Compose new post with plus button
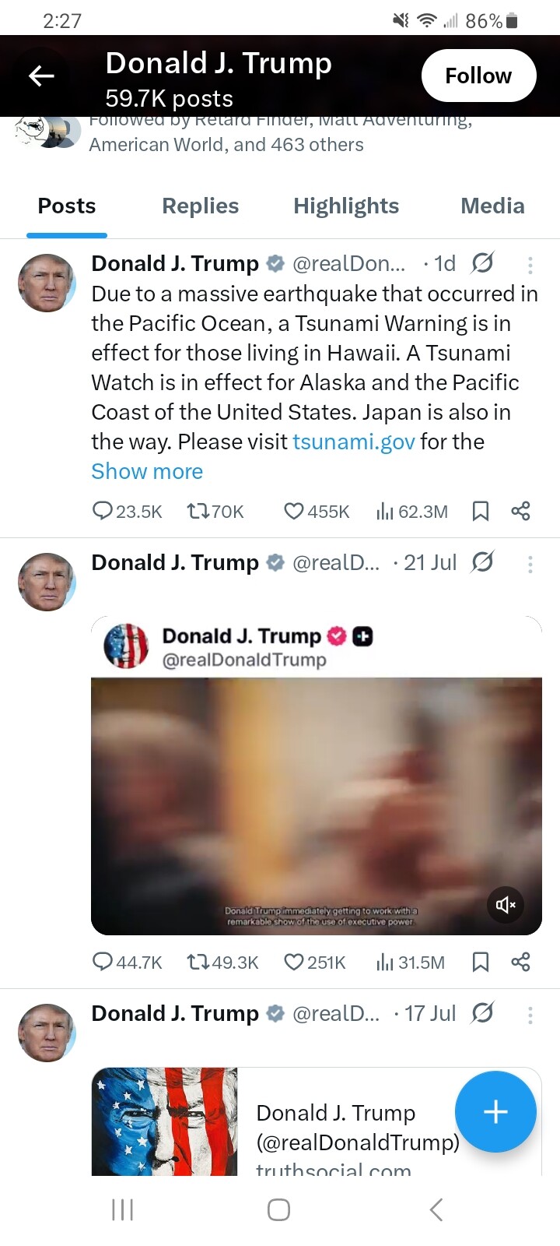Screen dimensions: 560x1246 pos(495,1111)
